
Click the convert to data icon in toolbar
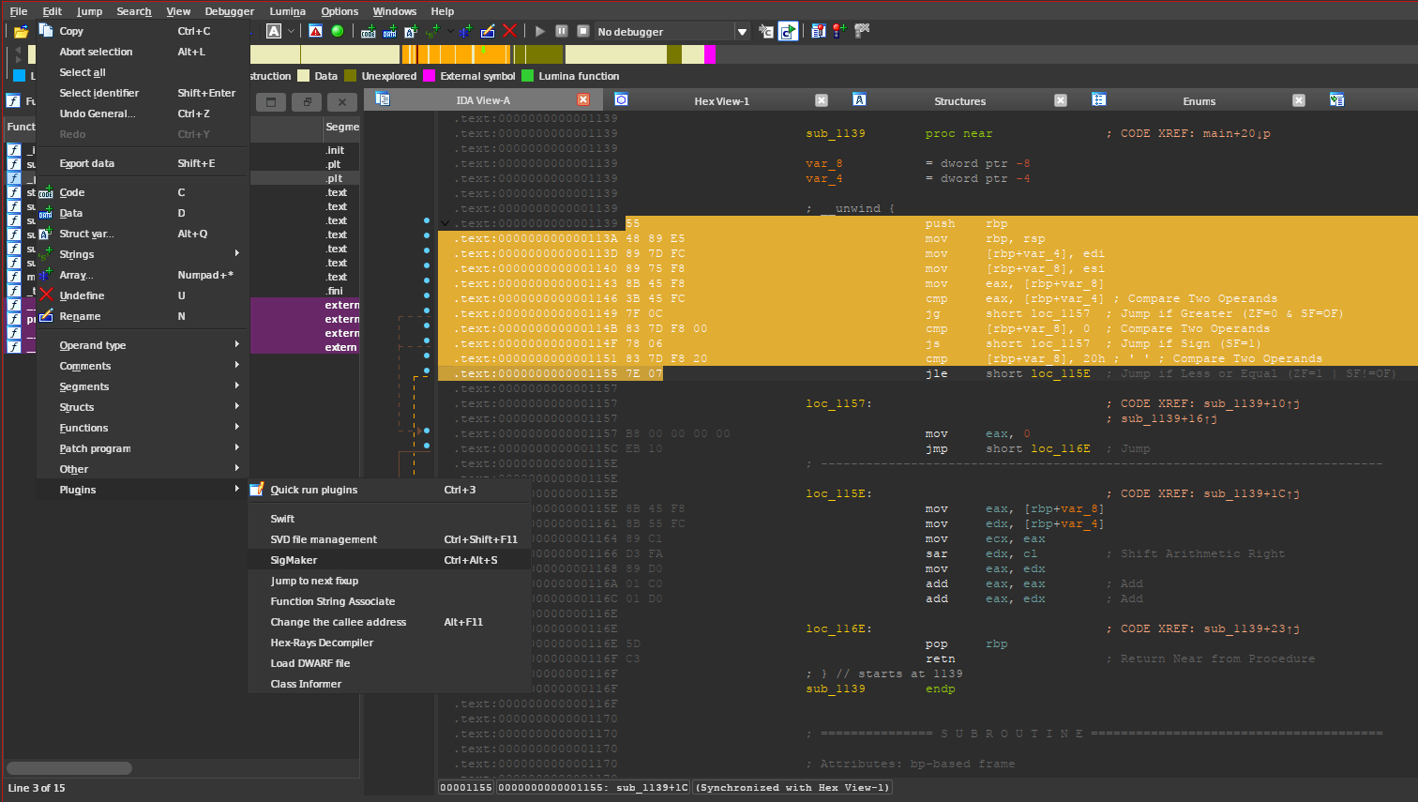(x=389, y=31)
